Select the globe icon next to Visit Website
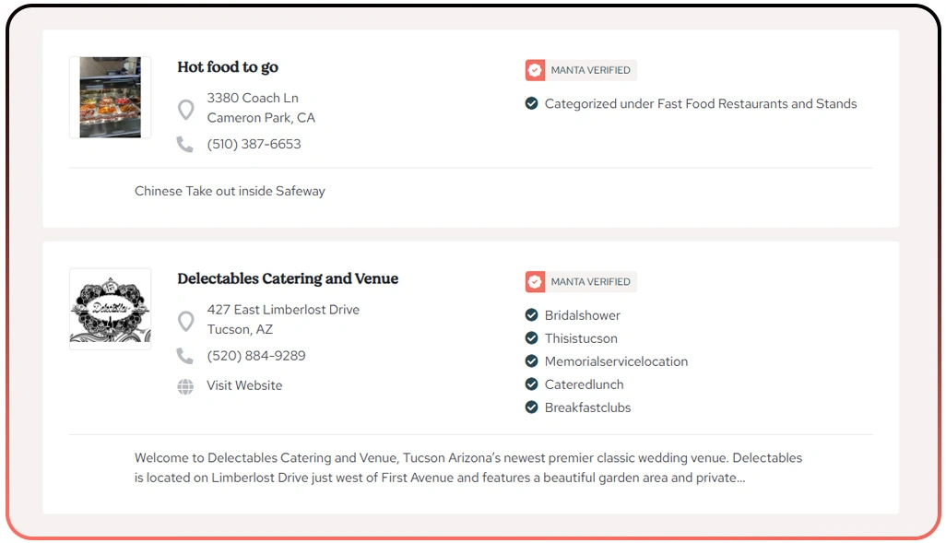946x543 pixels. 185,385
